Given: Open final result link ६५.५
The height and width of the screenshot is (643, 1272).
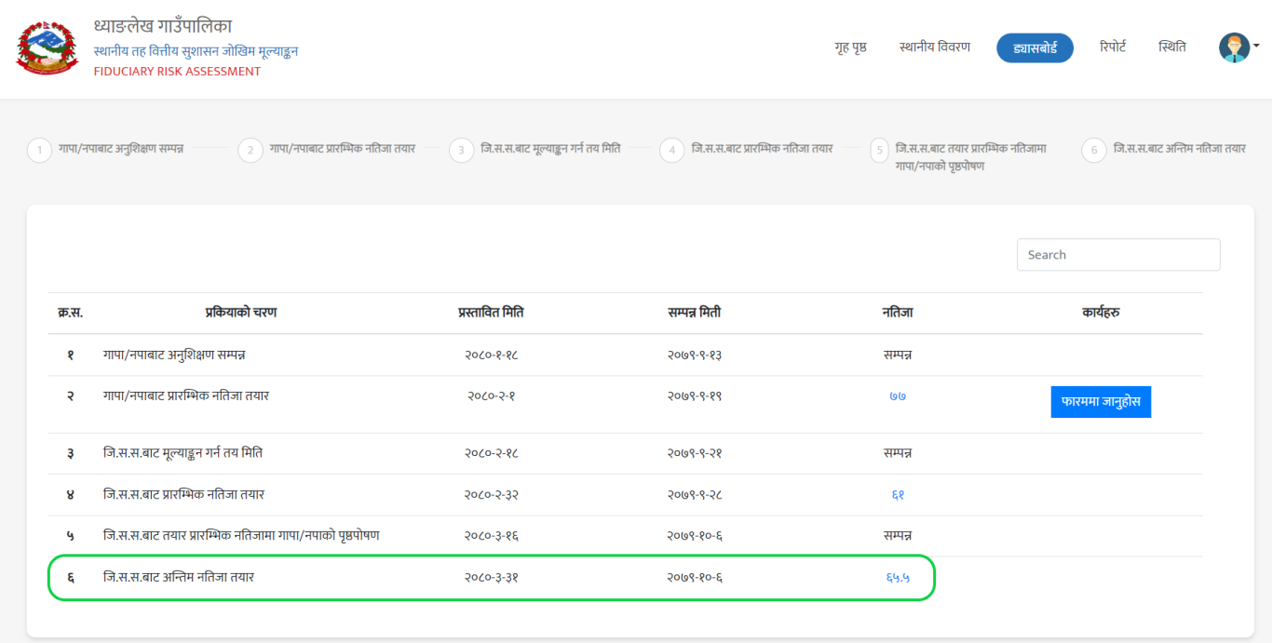Looking at the screenshot, I should tap(898, 578).
